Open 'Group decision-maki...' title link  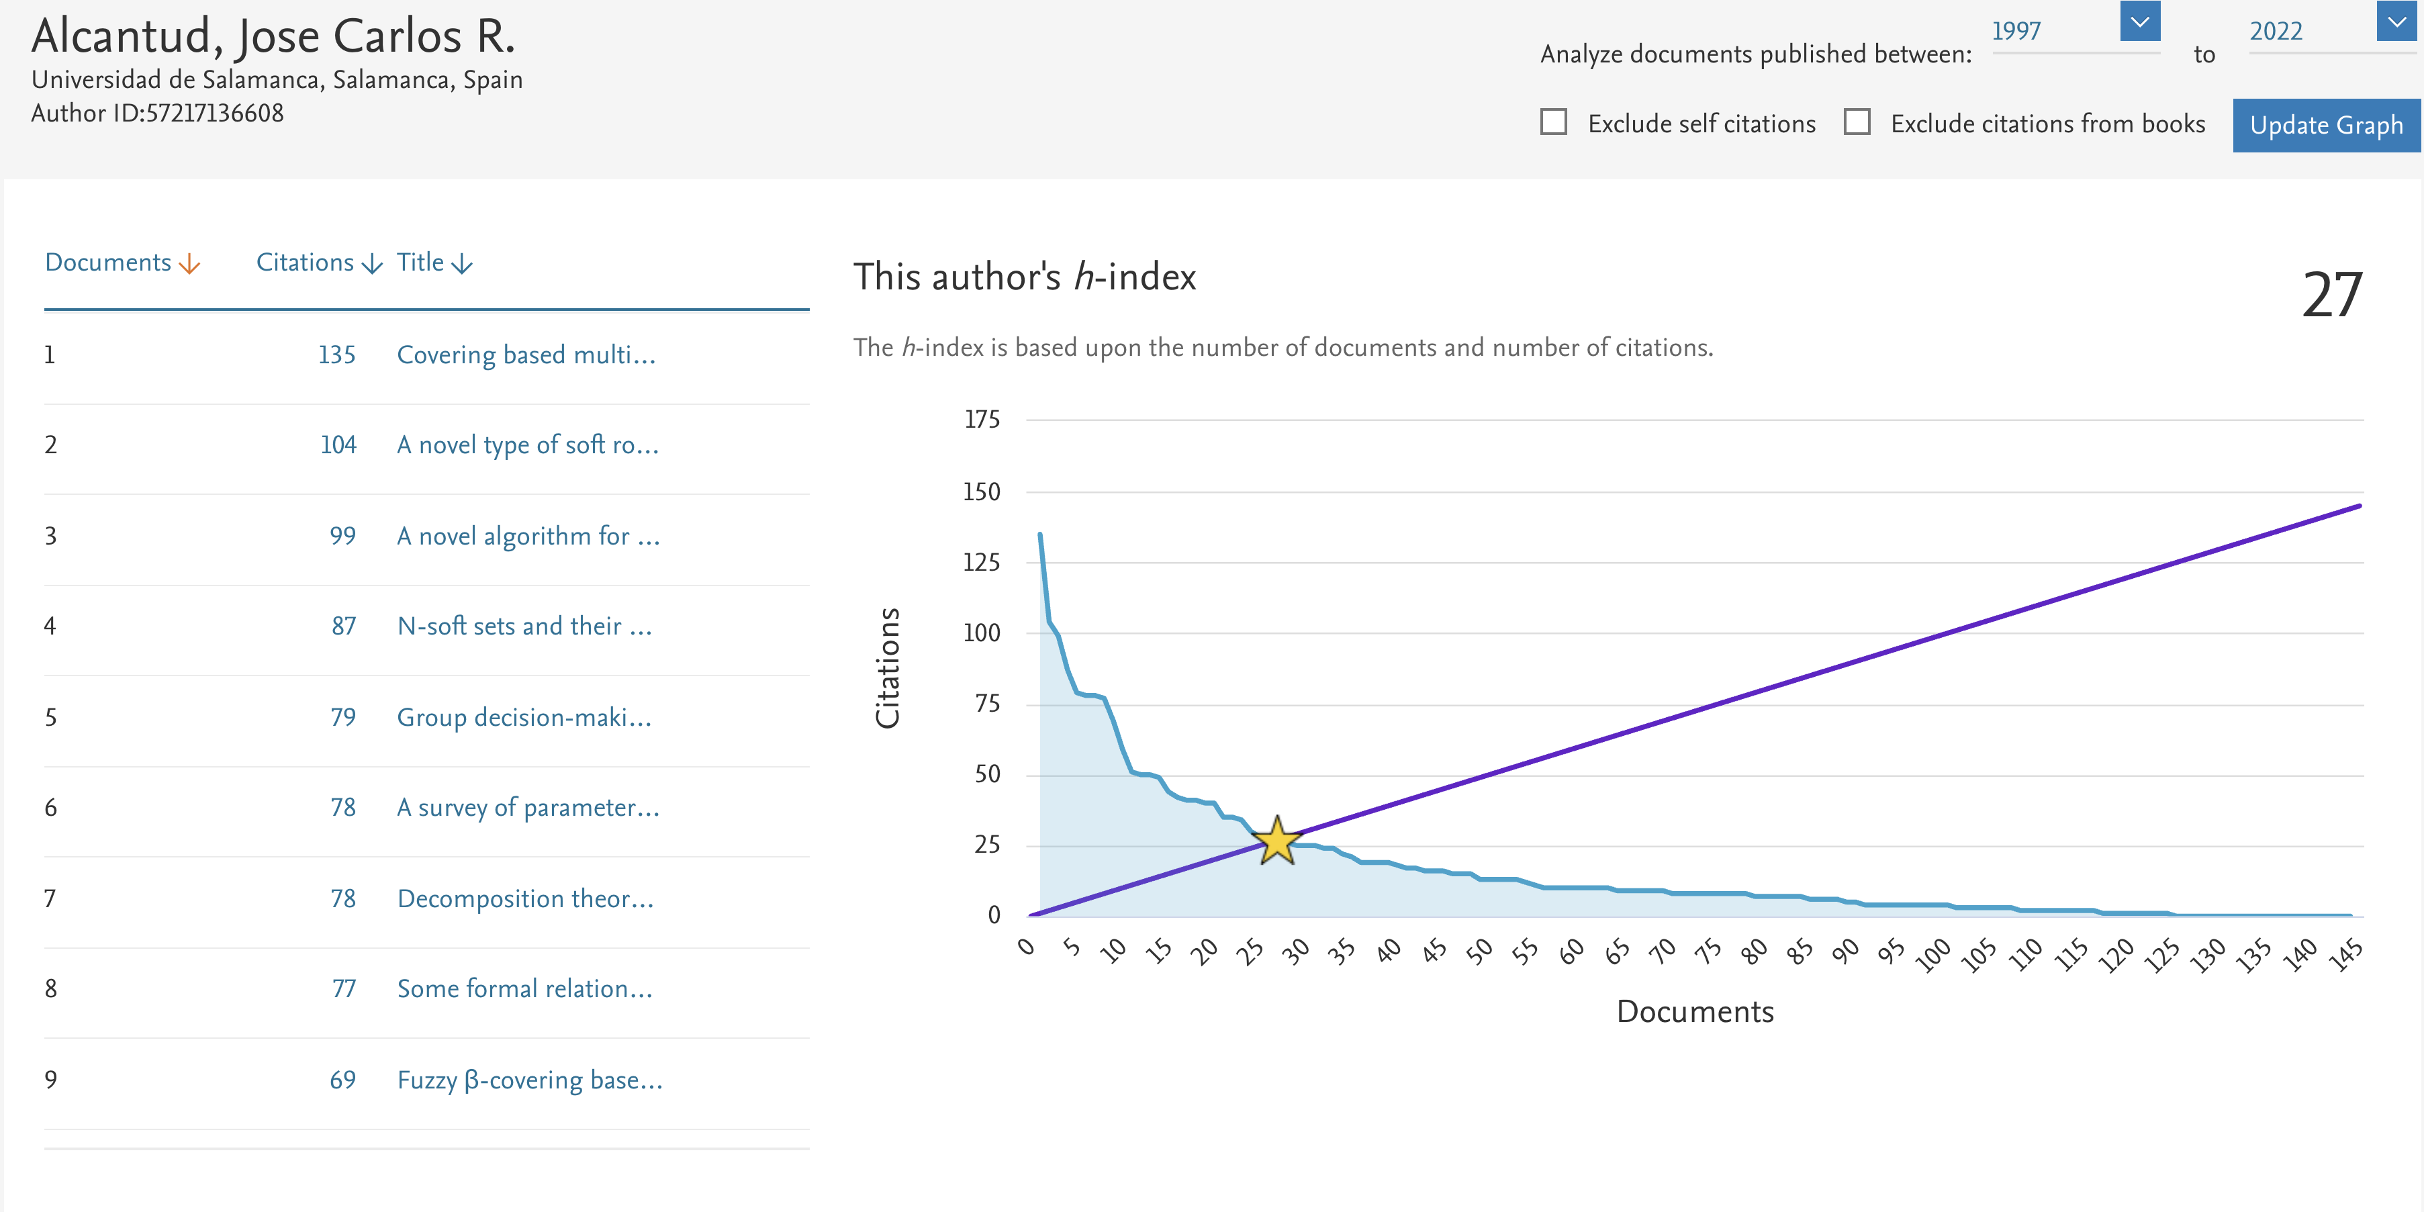[524, 717]
